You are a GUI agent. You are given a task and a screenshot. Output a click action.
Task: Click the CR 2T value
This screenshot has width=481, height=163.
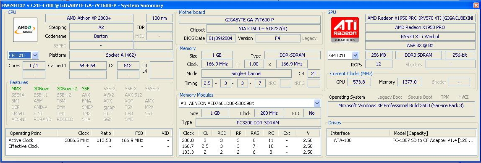[x=314, y=74]
